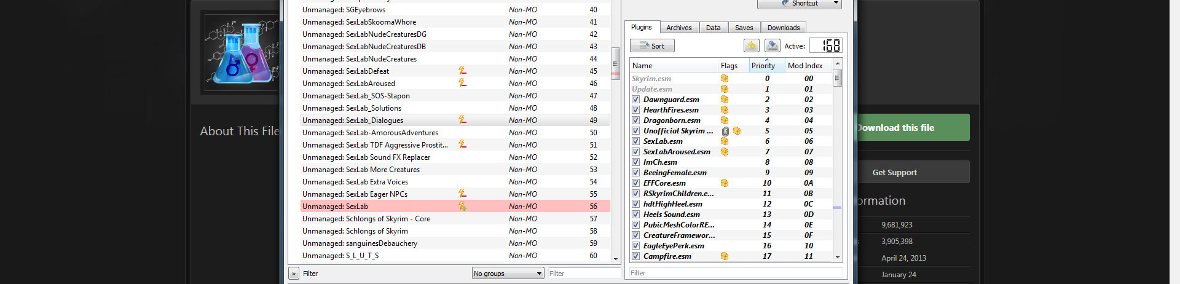
Task: Uncheck the Dawnguard.esm plugin
Action: [x=636, y=100]
